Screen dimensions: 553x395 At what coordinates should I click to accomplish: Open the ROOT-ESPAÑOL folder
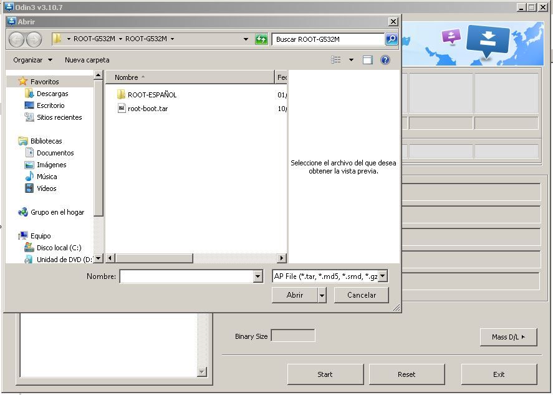pyautogui.click(x=151, y=95)
